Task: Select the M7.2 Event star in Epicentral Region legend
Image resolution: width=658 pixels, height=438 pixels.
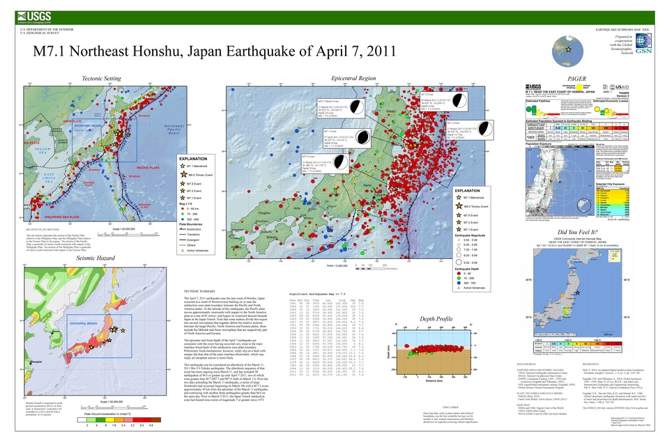Action: point(458,223)
